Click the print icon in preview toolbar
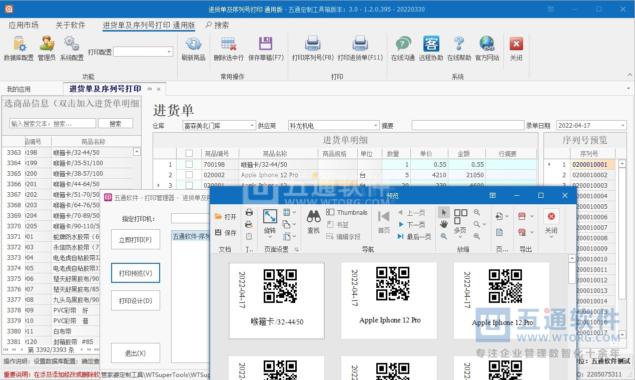 click(x=249, y=213)
